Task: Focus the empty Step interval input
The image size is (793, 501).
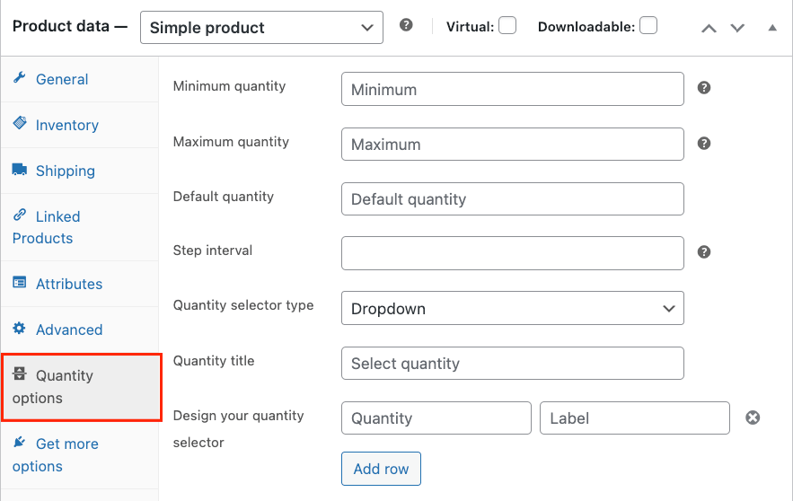Action: click(512, 253)
